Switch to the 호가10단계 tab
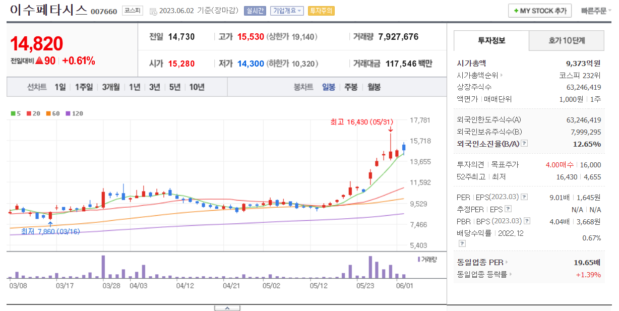619x311 pixels. 566,40
